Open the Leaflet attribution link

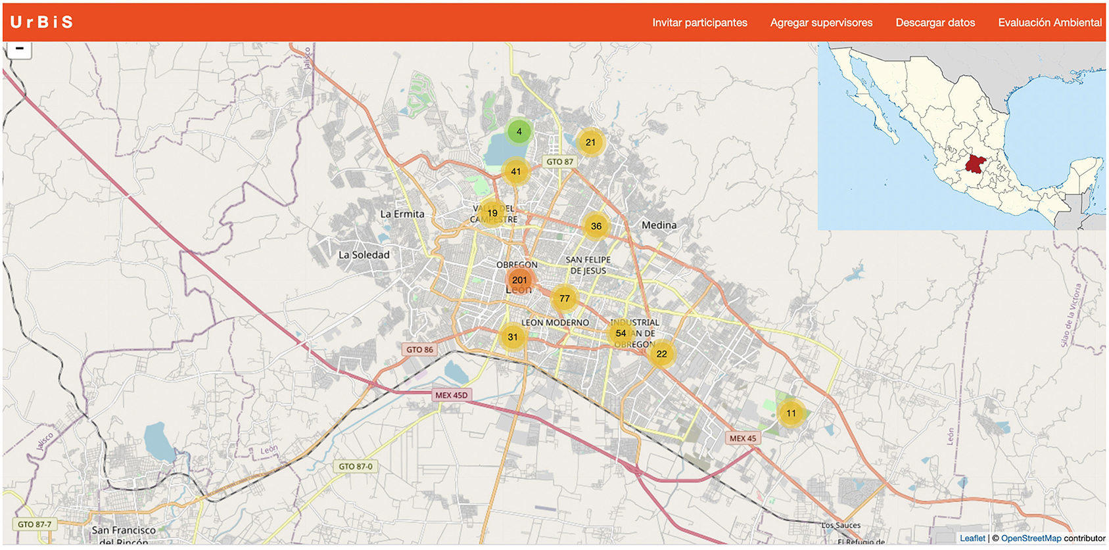coord(972,538)
